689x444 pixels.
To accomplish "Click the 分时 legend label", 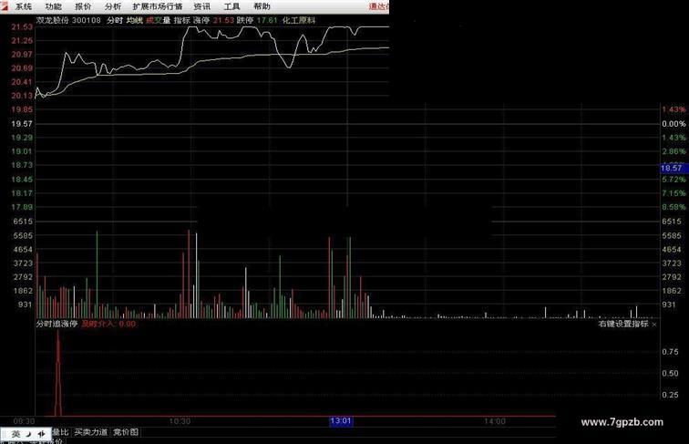I will (x=115, y=20).
